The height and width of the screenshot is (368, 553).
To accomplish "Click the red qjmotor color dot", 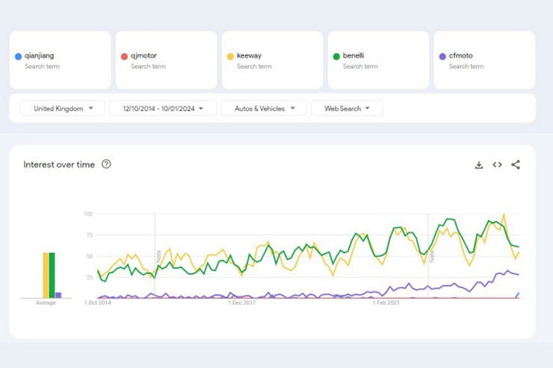I will (124, 57).
